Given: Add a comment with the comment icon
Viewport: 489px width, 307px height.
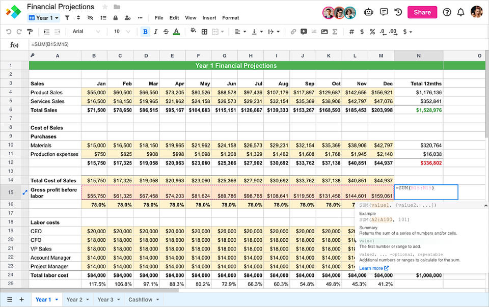Looking at the screenshot, I should [x=304, y=32].
